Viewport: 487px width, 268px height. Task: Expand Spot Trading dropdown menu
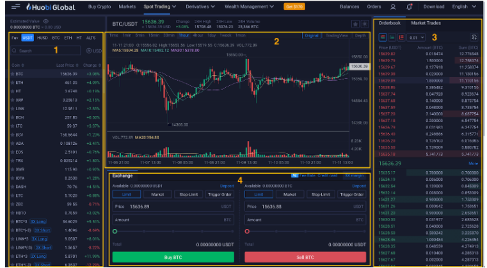(160, 6)
